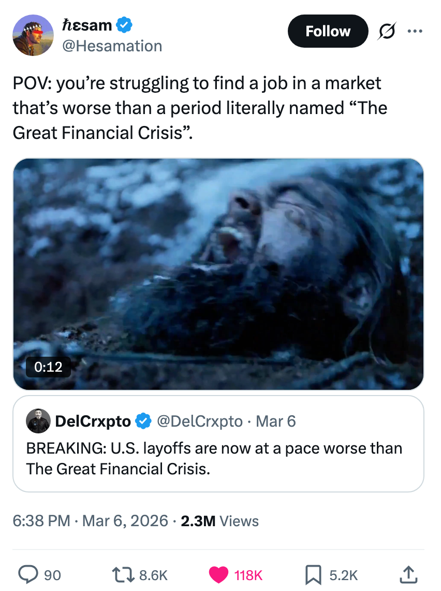Open the more options ellipsis icon
The width and height of the screenshot is (441, 591).
point(415,31)
